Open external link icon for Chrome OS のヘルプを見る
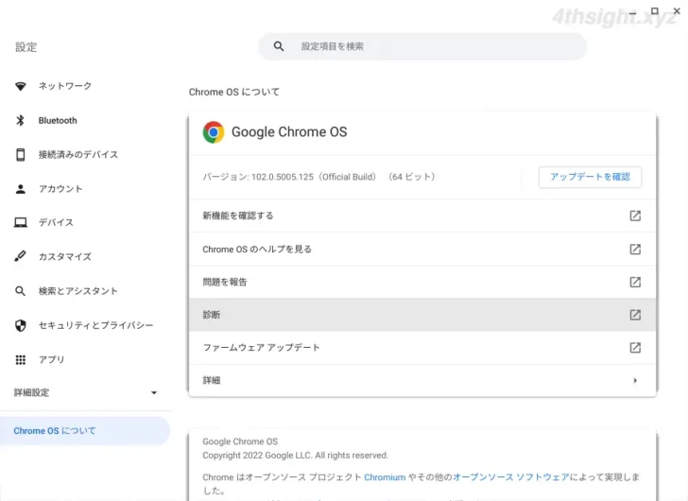 (635, 250)
